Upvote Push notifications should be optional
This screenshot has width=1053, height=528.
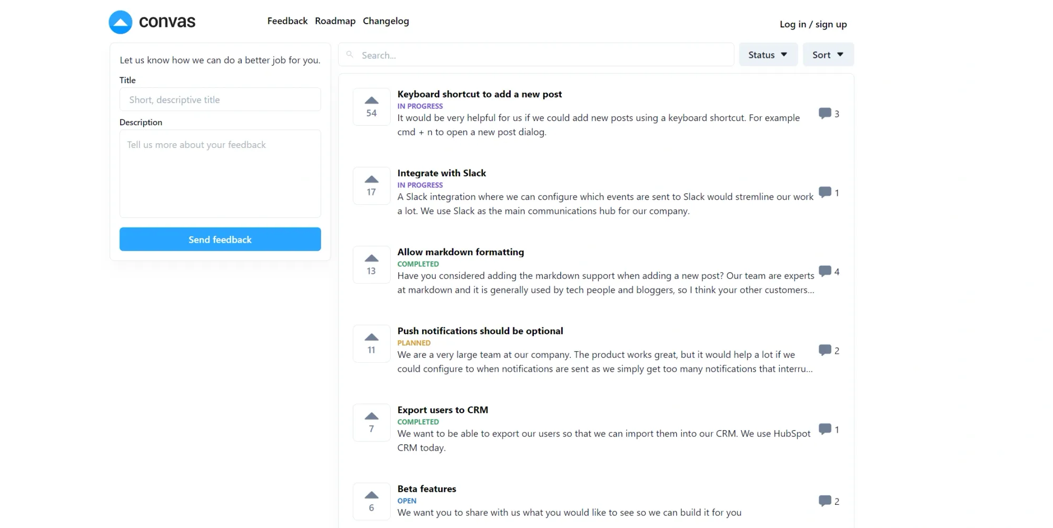tap(371, 344)
